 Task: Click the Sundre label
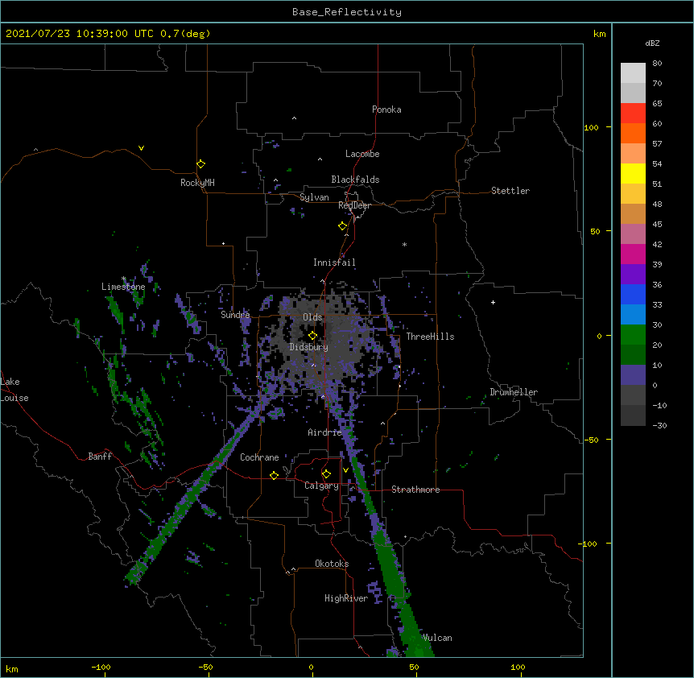235,315
